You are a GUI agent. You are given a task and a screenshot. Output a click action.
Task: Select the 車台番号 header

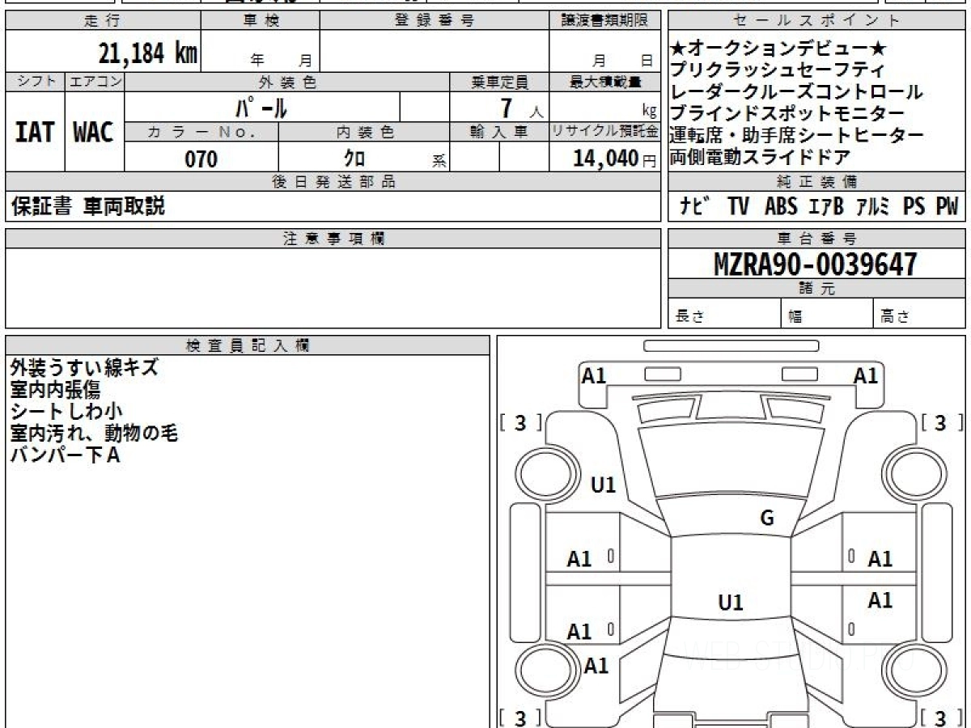[817, 239]
